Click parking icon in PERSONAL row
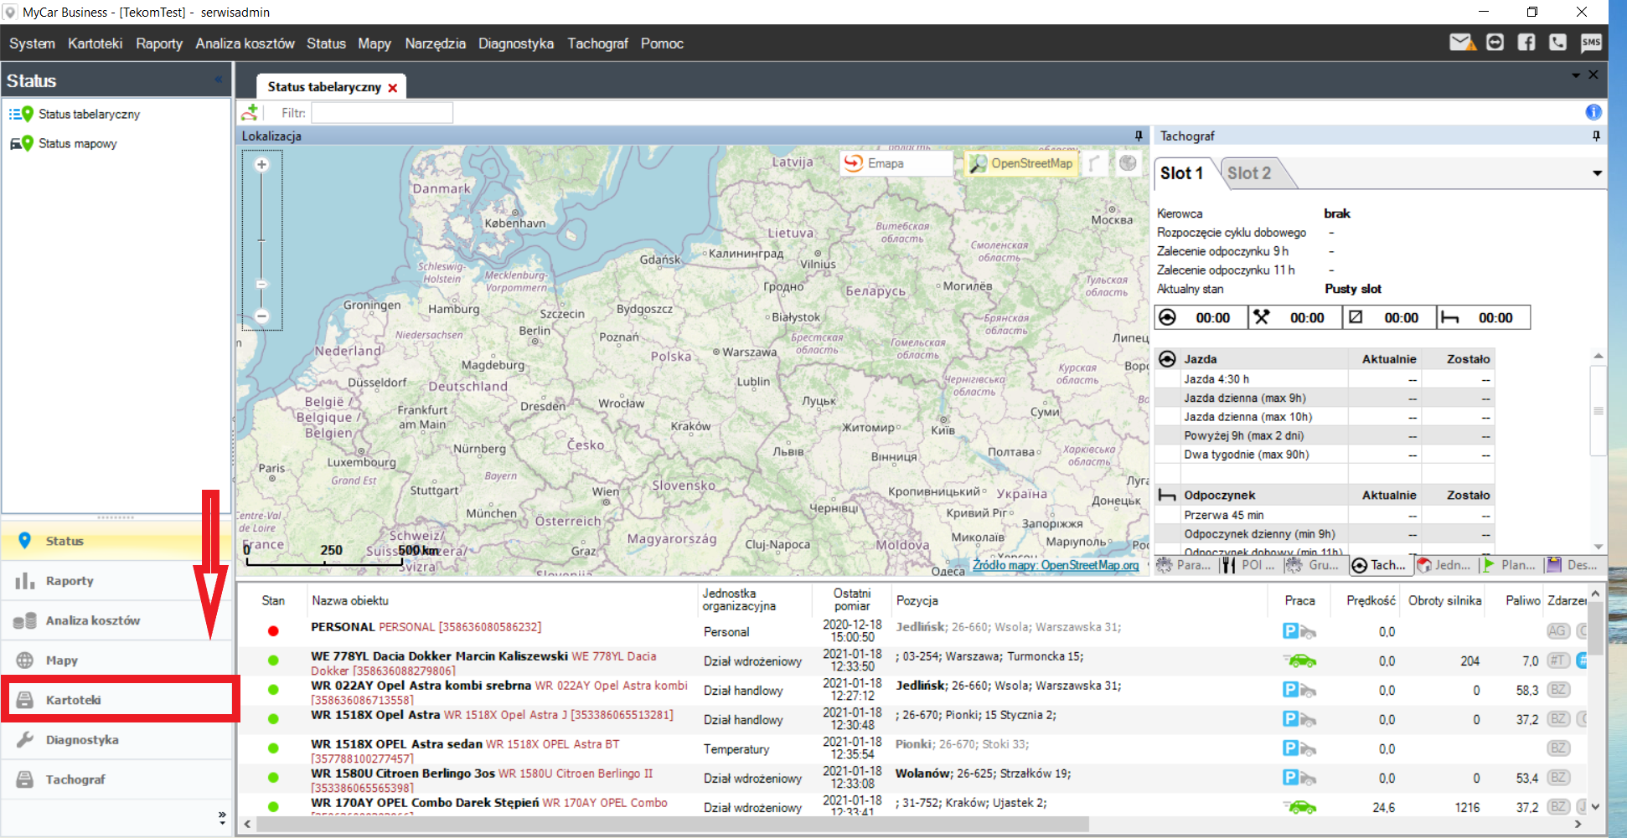The width and height of the screenshot is (1627, 838). tap(1299, 631)
